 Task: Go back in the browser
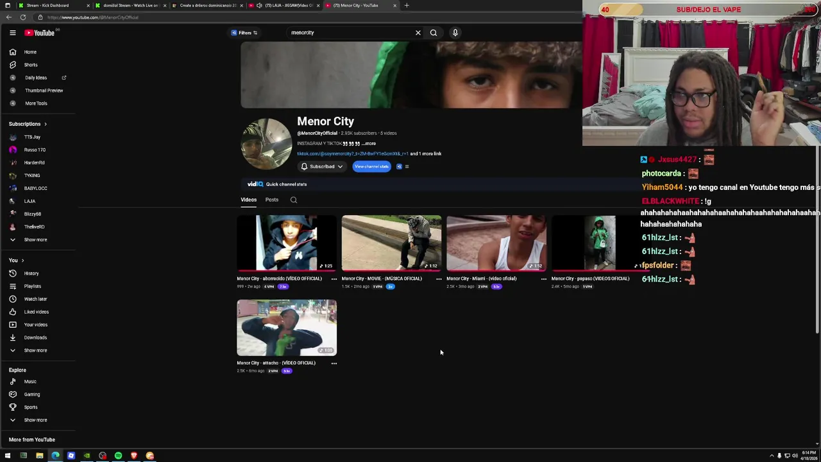tap(8, 17)
